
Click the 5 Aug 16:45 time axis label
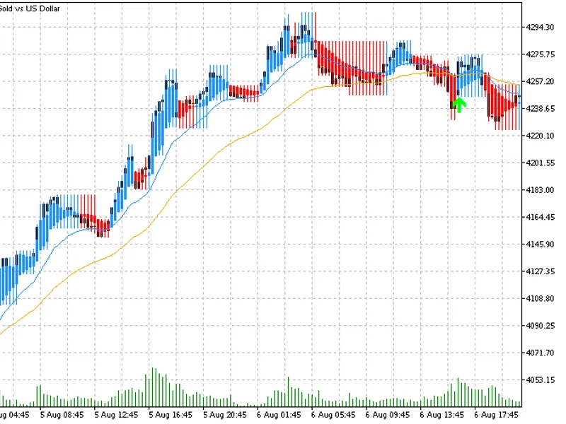click(171, 415)
